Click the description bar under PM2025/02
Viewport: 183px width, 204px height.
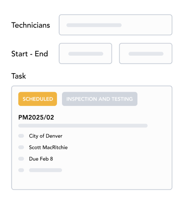click(83, 125)
